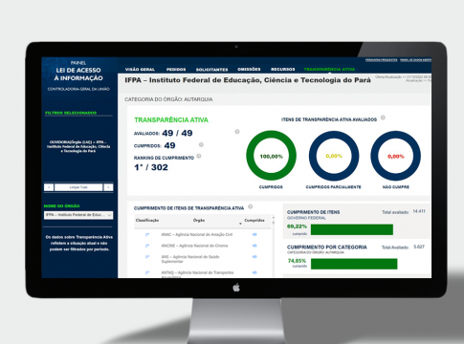Click the Categoria do Órgão: Autarquia label
Viewport: 464px width, 344px height.
(168, 99)
